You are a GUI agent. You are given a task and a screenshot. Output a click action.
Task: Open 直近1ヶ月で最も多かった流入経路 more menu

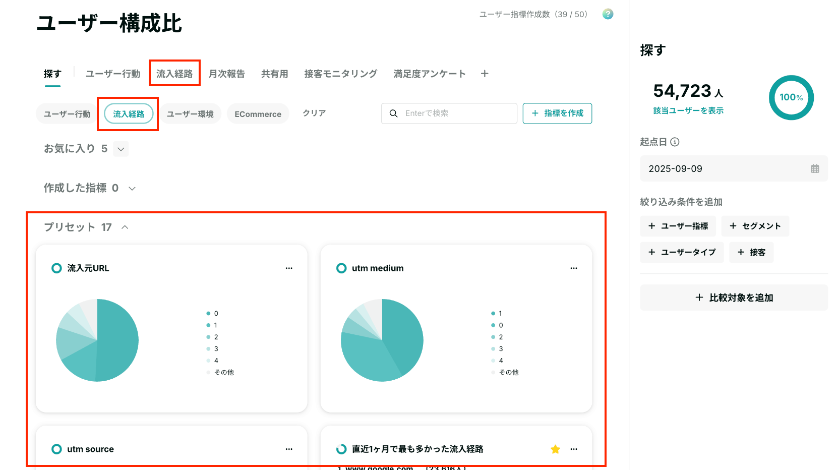click(574, 449)
